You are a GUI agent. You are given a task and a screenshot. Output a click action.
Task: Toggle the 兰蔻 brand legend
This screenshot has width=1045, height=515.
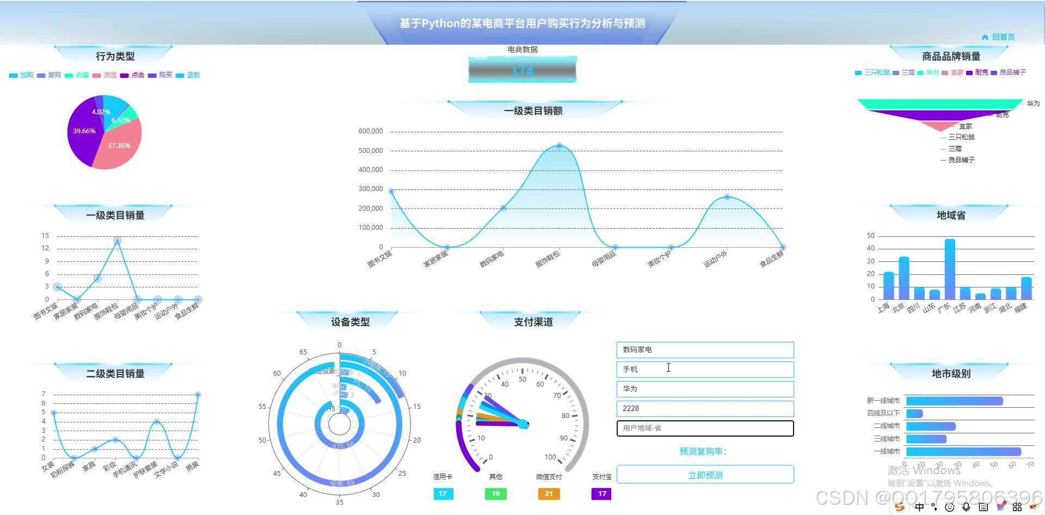click(903, 72)
